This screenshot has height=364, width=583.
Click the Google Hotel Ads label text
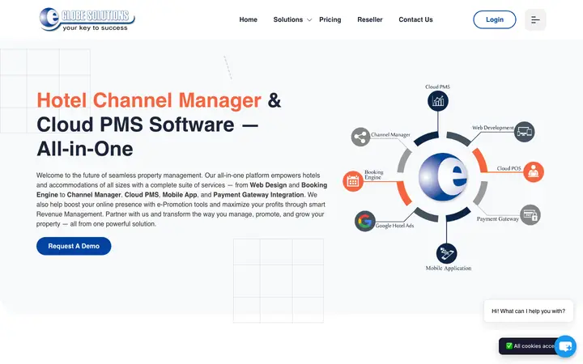coord(394,226)
